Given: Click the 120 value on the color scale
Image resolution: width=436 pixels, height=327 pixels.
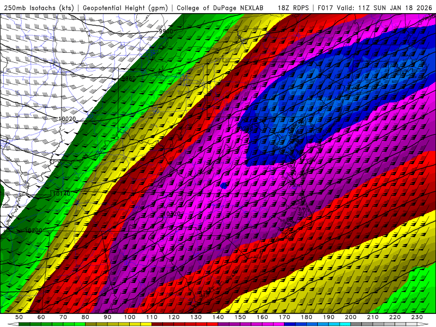Looking at the screenshot, I should [x=174, y=317].
